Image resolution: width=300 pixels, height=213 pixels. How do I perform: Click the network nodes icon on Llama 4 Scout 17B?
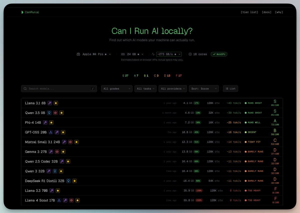point(59,200)
